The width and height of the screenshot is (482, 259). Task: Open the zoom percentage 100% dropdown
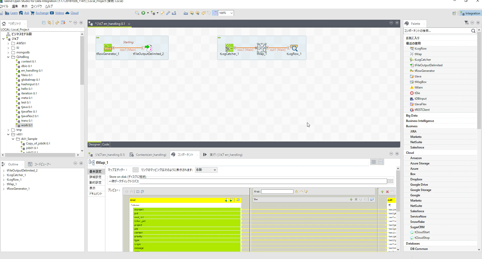pos(231,13)
